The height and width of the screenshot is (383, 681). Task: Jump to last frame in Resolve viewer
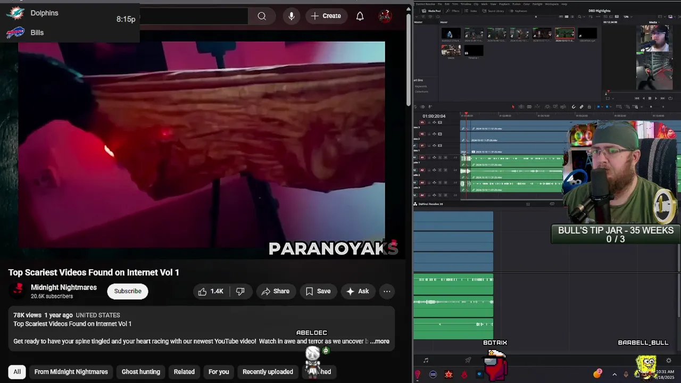pyautogui.click(x=662, y=98)
